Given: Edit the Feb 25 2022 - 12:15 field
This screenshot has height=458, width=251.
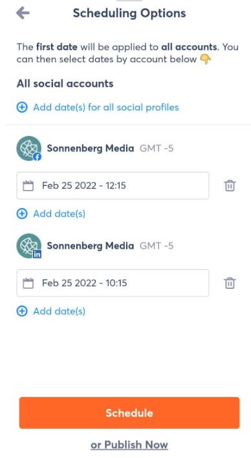Looking at the screenshot, I should 113,185.
